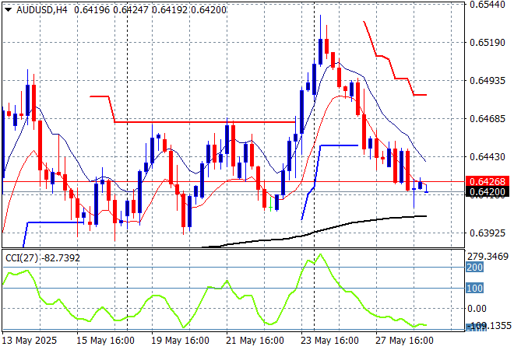Image resolution: width=514 pixels, height=350 pixels.
Task: Click the 0.64935 price axis label
Action: 488,80
